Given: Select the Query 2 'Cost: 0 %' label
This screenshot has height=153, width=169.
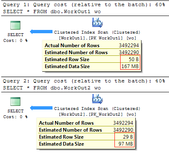Looking at the screenshot, I should pos(15,117).
